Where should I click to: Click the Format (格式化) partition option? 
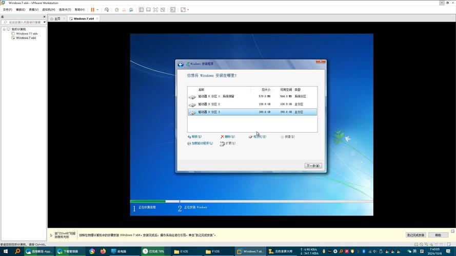257,137
